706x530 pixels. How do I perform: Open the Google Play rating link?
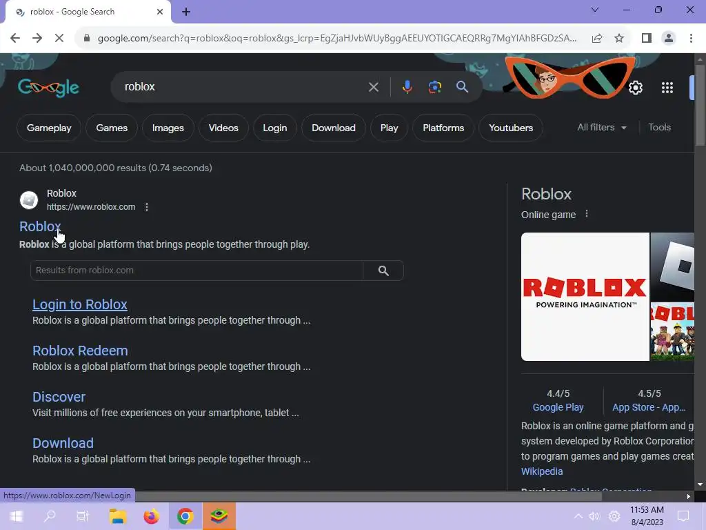point(558,407)
